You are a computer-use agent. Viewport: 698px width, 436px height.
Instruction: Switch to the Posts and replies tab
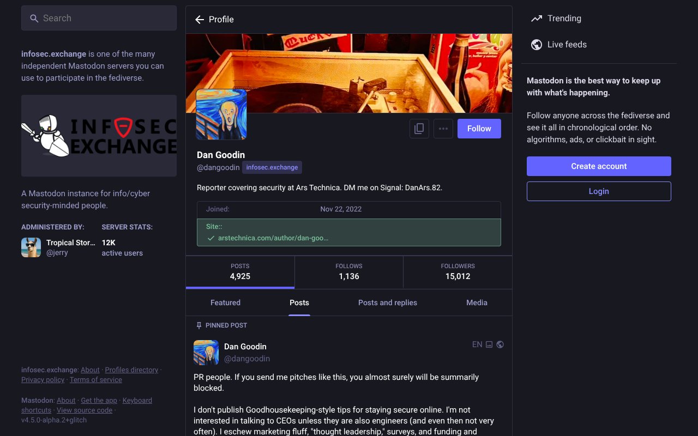387,303
